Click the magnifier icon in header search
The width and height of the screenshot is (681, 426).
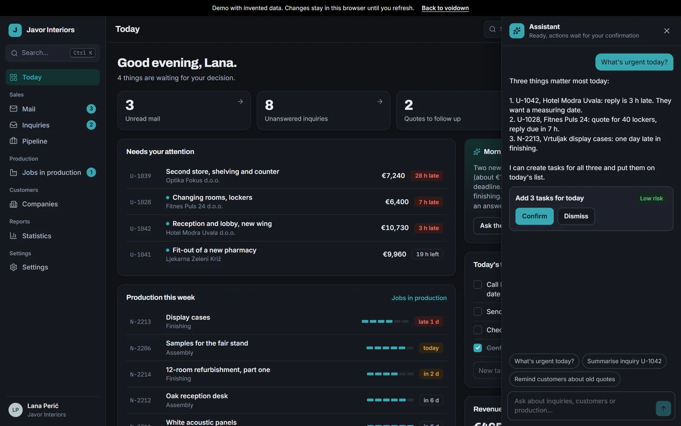[492, 29]
